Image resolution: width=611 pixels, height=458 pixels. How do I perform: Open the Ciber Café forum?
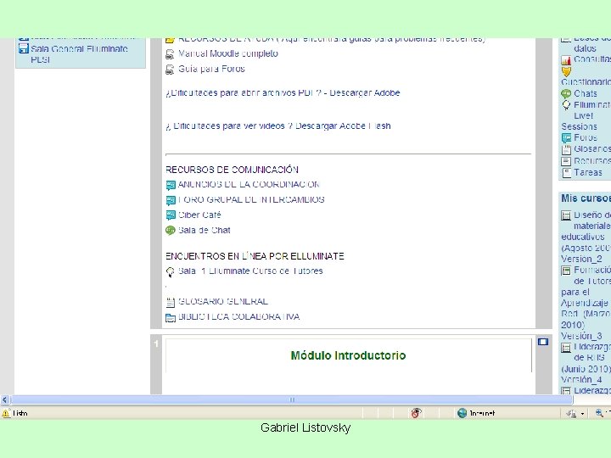point(199,215)
